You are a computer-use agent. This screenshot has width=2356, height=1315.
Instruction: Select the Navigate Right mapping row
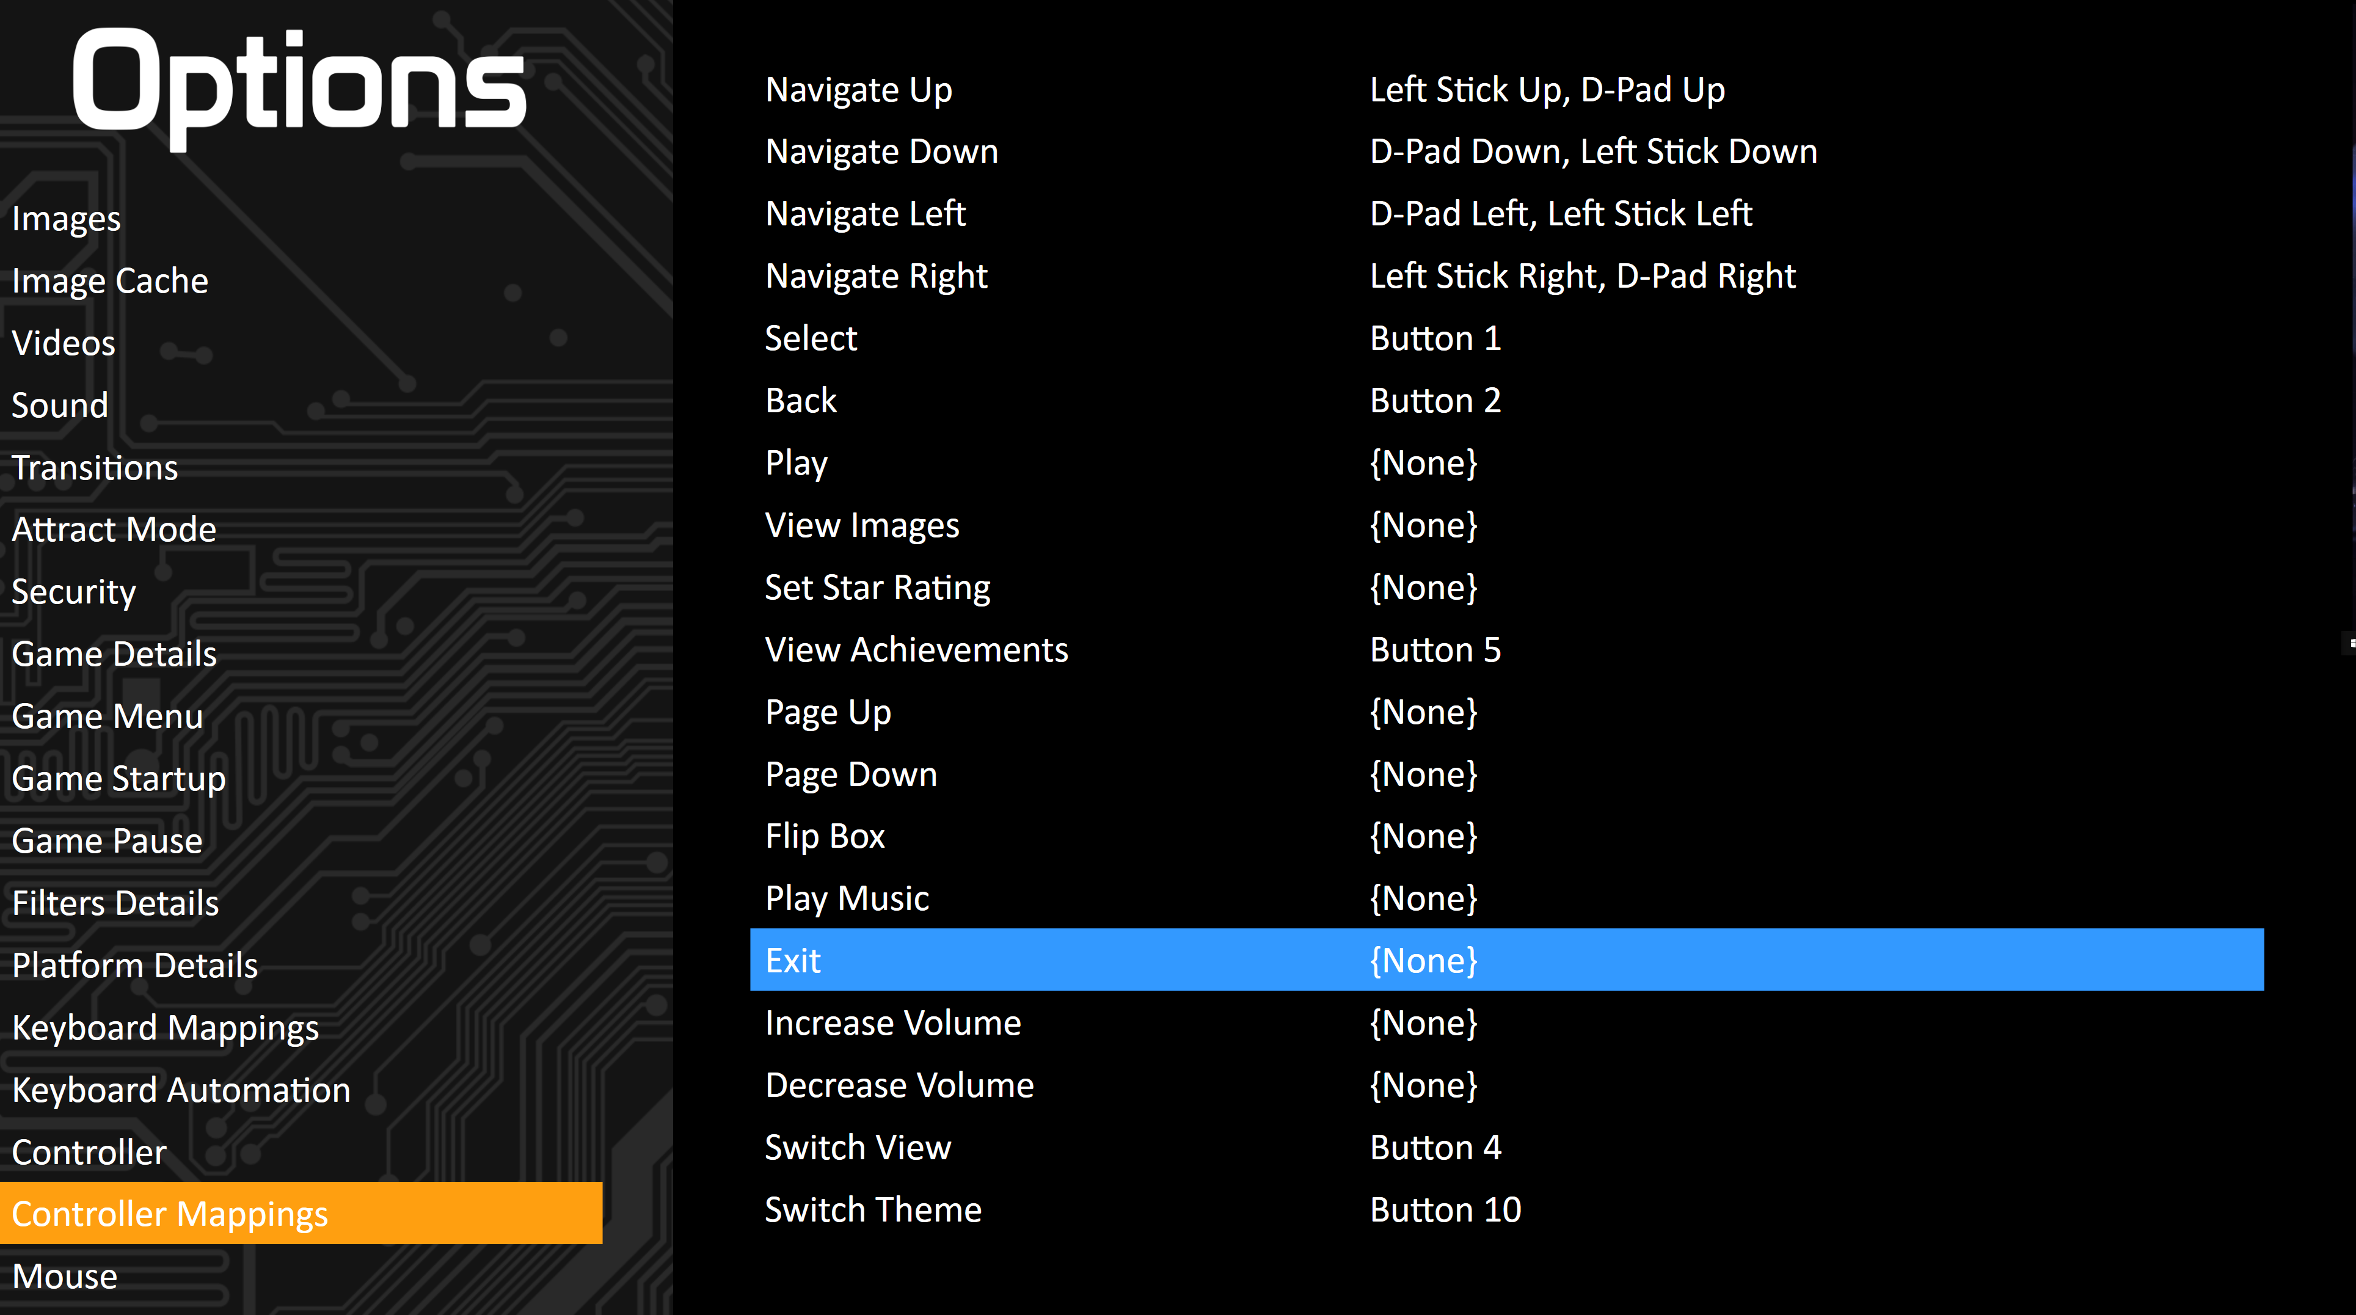[1508, 276]
